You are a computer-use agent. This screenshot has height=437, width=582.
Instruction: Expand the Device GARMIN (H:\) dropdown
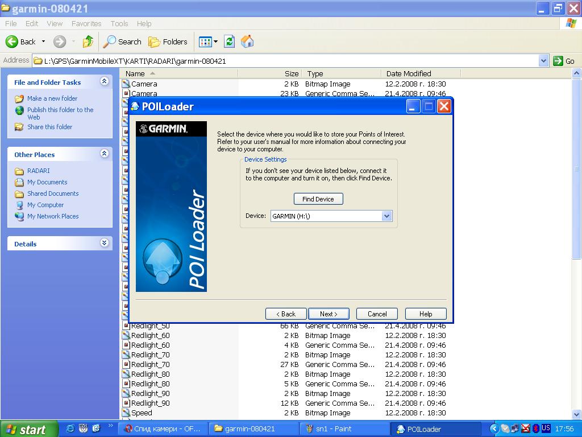[386, 216]
